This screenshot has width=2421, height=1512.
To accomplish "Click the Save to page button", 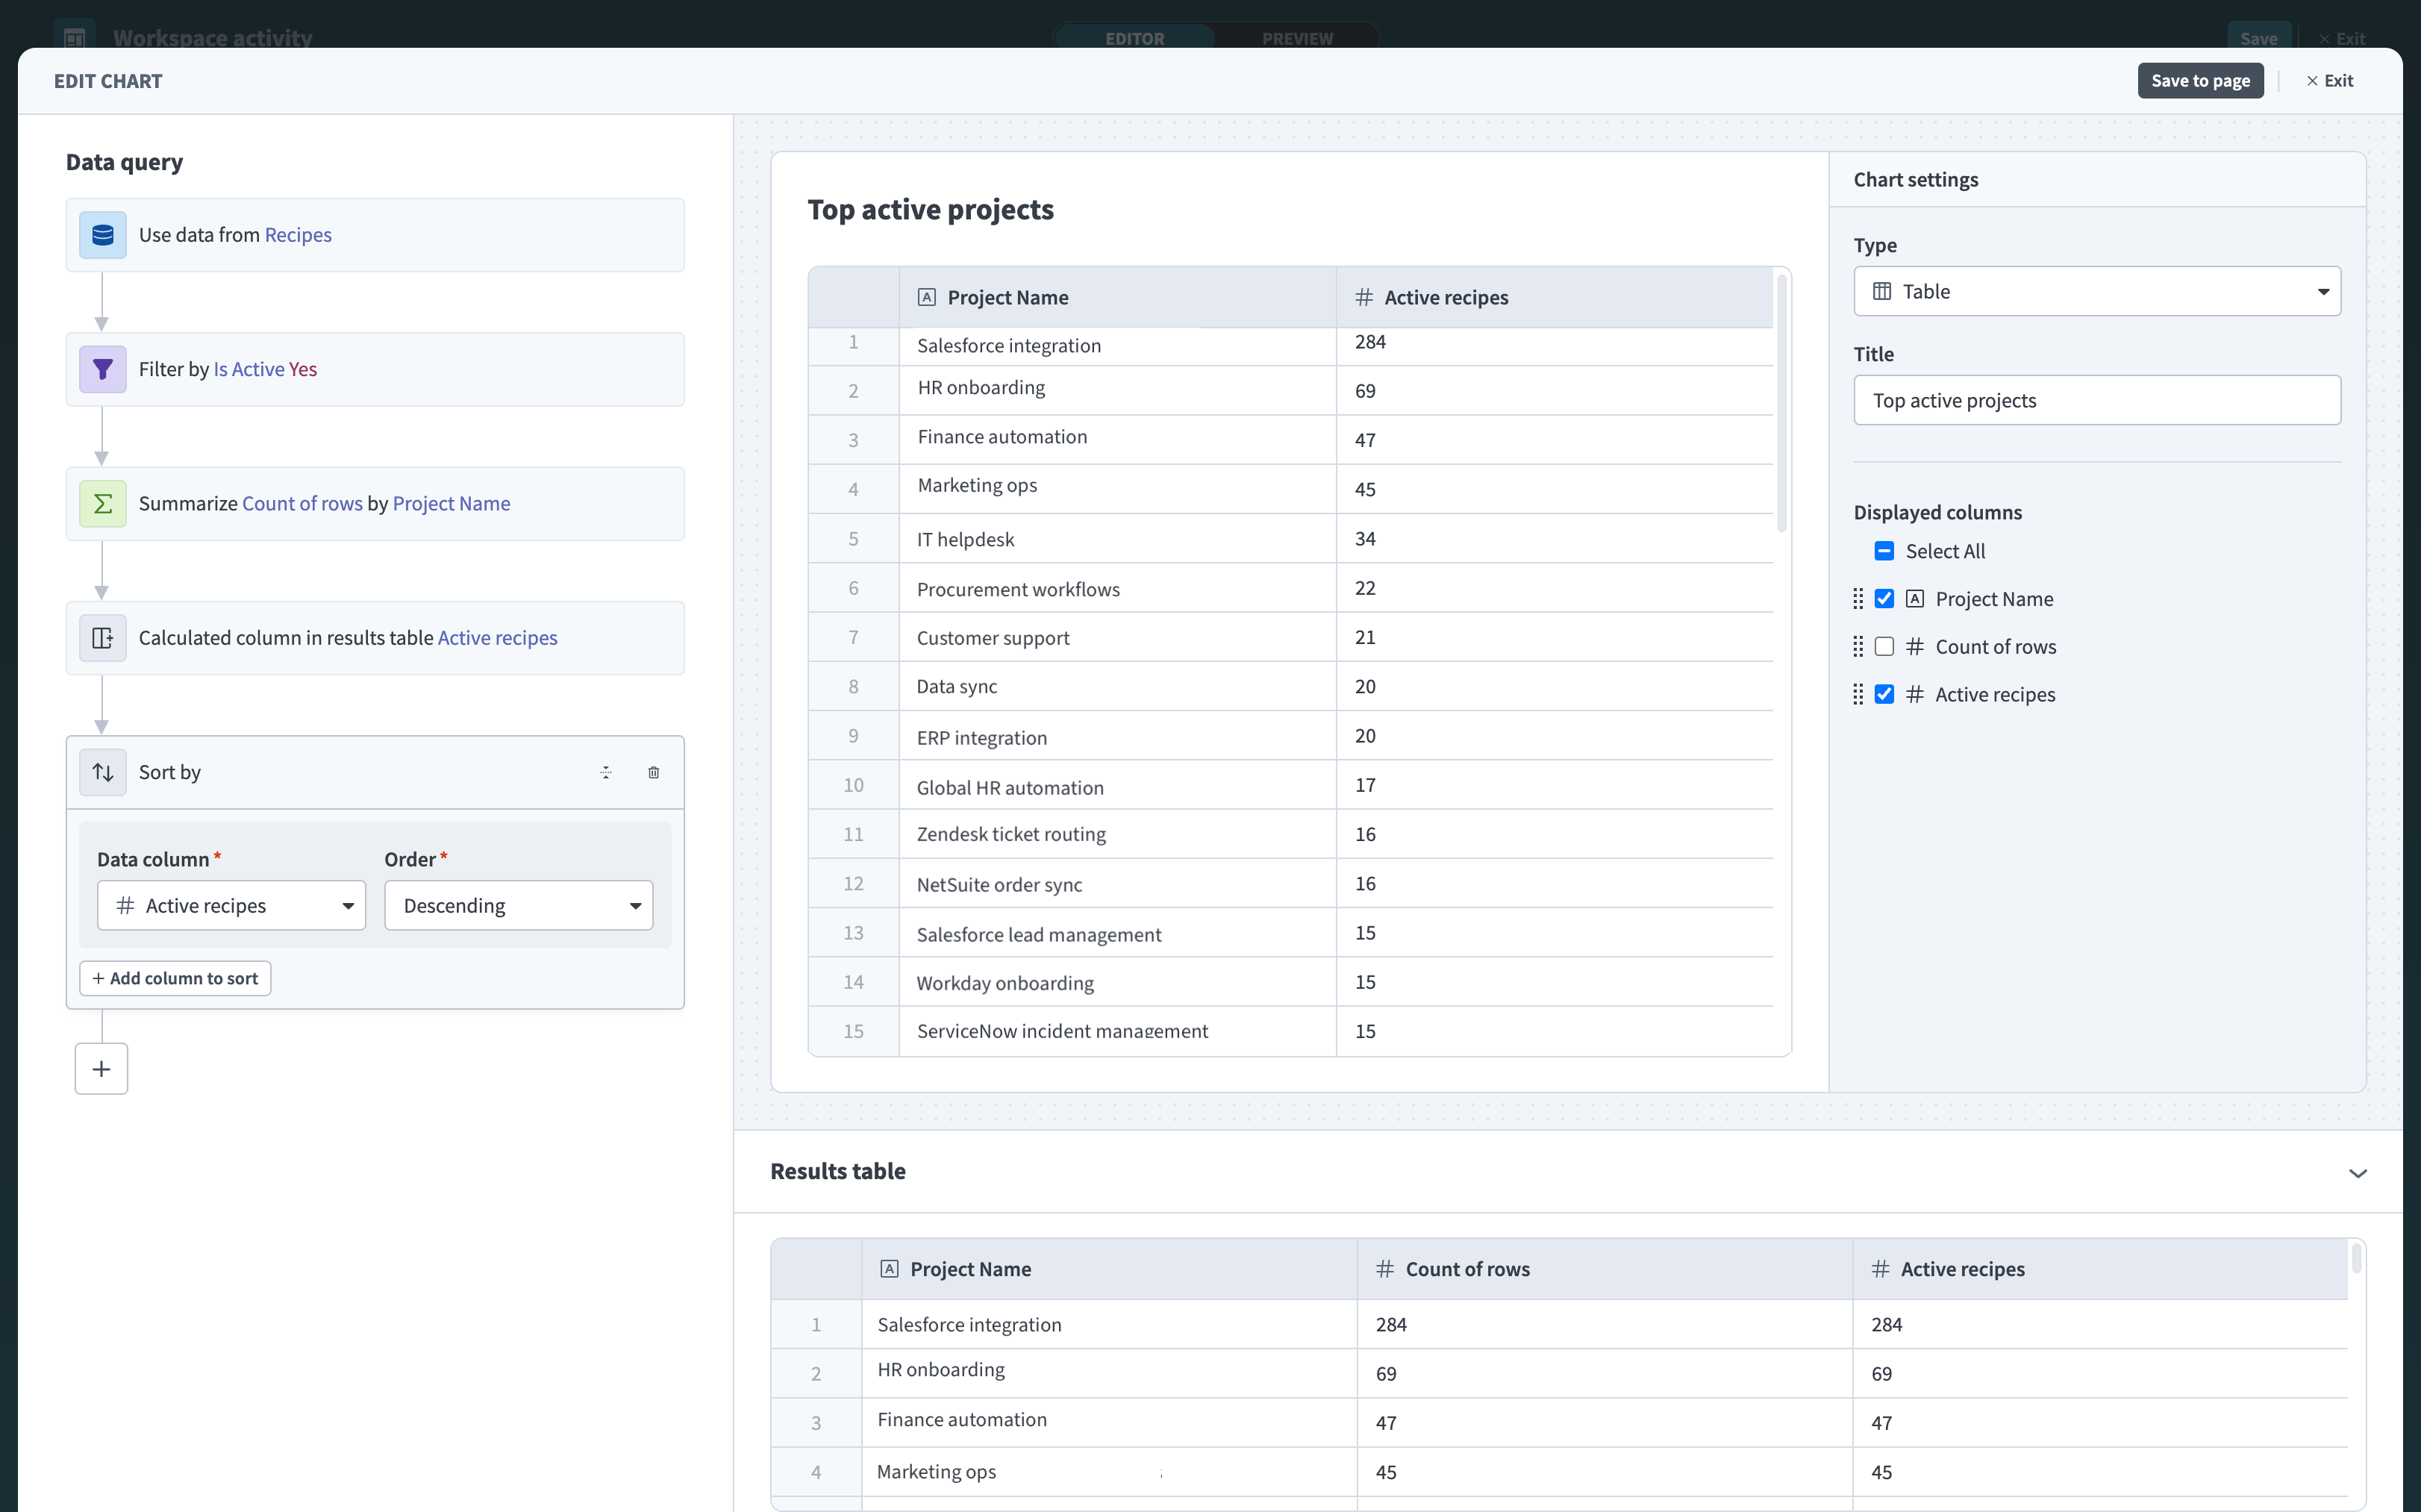I will tap(2201, 80).
